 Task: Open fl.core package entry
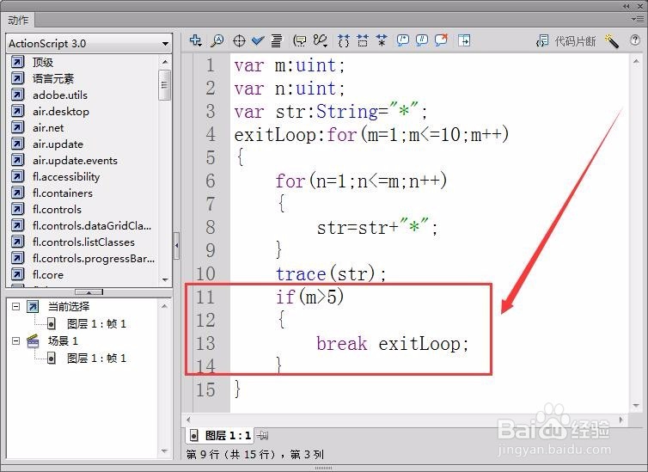point(48,275)
